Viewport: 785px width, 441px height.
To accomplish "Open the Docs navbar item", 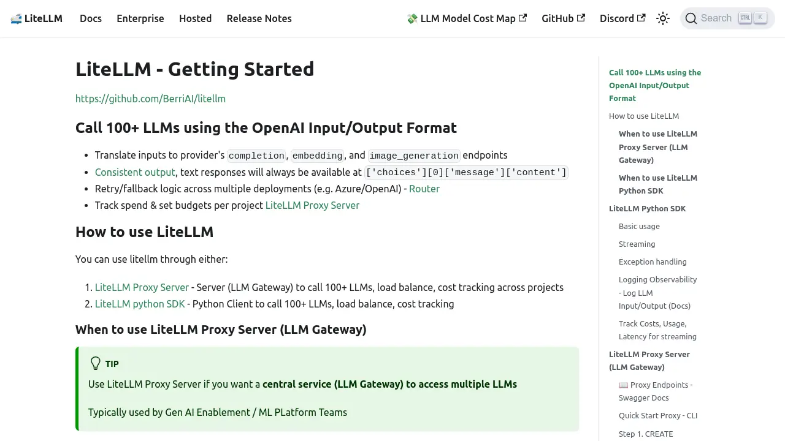I will pyautogui.click(x=91, y=18).
